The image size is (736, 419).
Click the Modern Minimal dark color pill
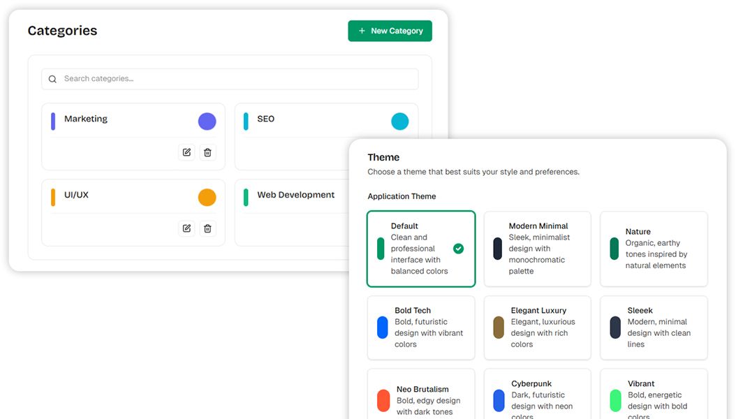(x=498, y=249)
